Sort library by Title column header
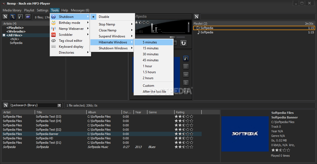 pyautogui.click(x=61, y=112)
